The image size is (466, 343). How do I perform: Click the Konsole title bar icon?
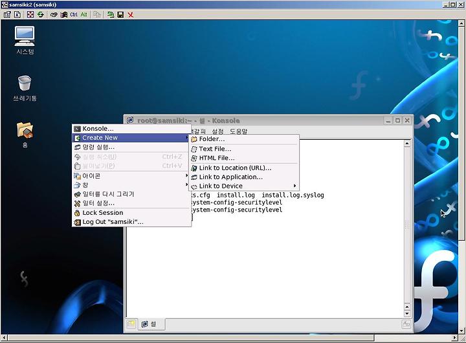point(130,120)
